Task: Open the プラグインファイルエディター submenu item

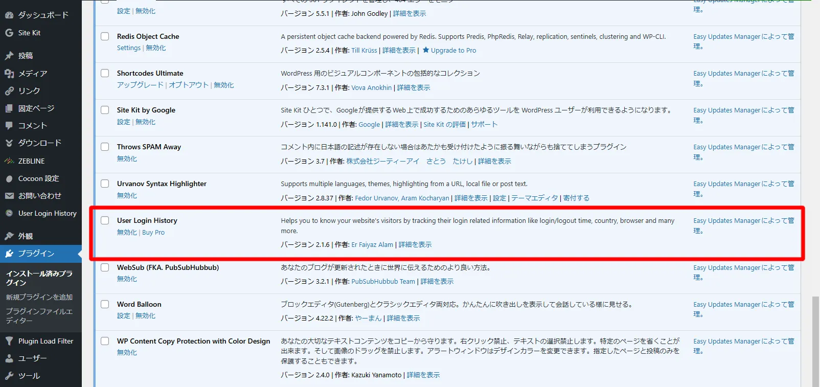Action: (x=39, y=316)
